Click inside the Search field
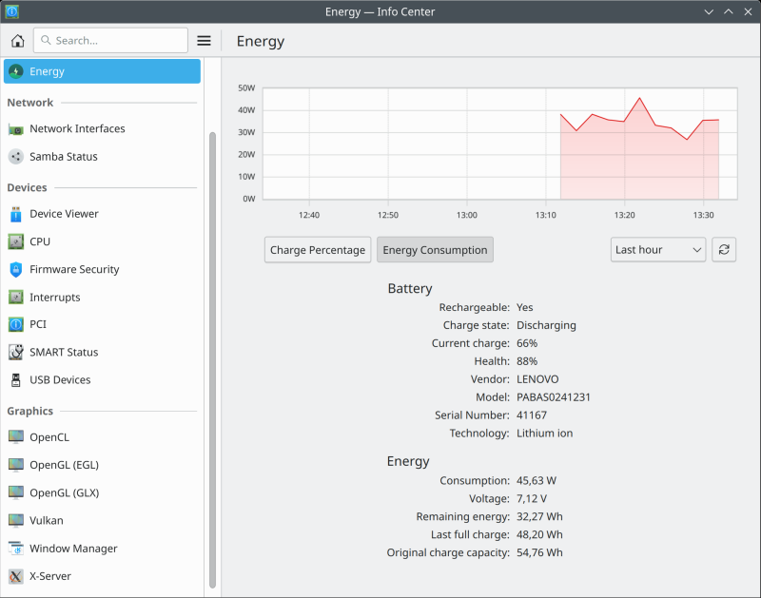The height and width of the screenshot is (598, 761). pos(109,40)
